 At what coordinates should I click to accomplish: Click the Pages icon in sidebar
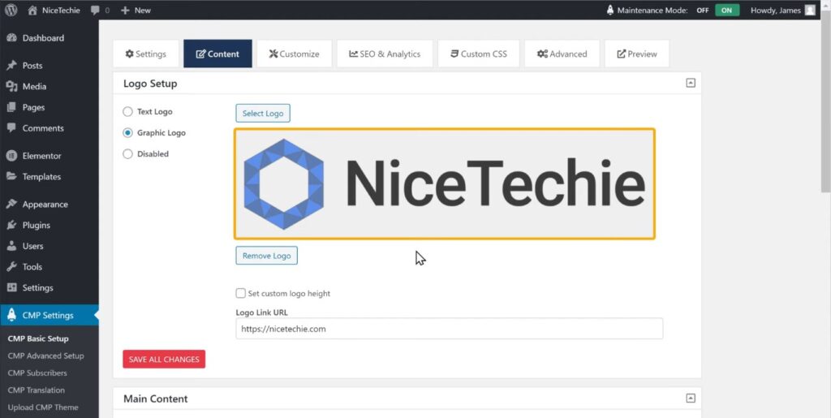click(11, 108)
